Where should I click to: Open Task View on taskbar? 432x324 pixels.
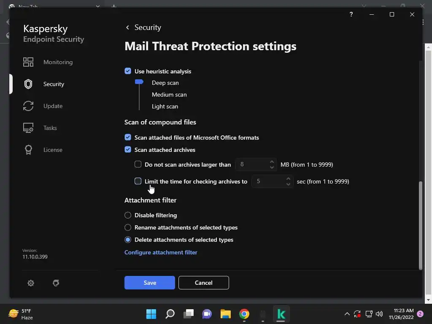[189, 314]
